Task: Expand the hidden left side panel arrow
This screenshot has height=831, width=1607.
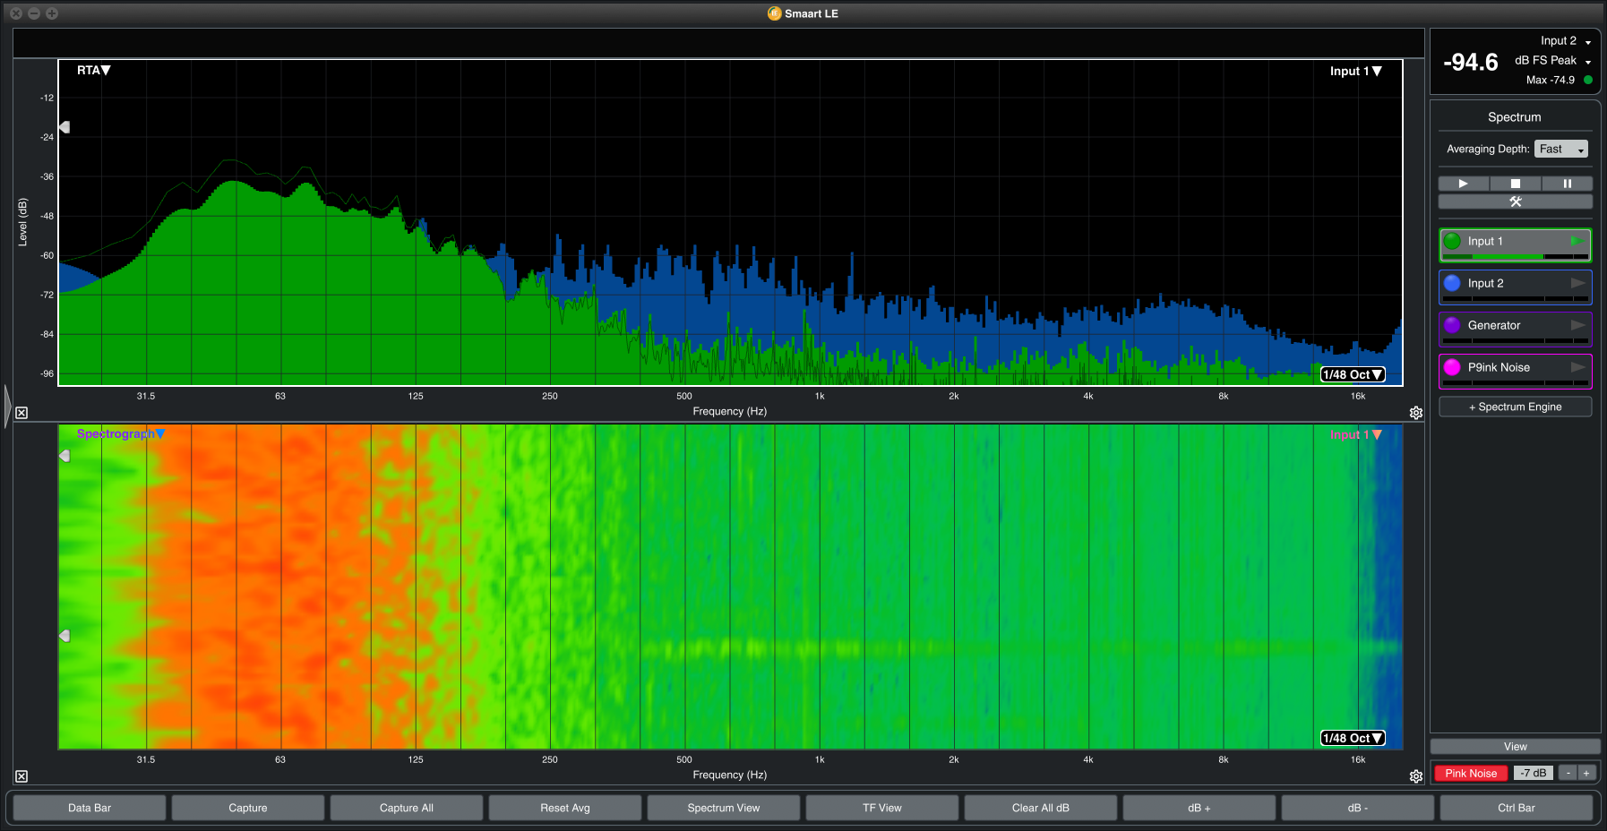Action: click(x=7, y=406)
